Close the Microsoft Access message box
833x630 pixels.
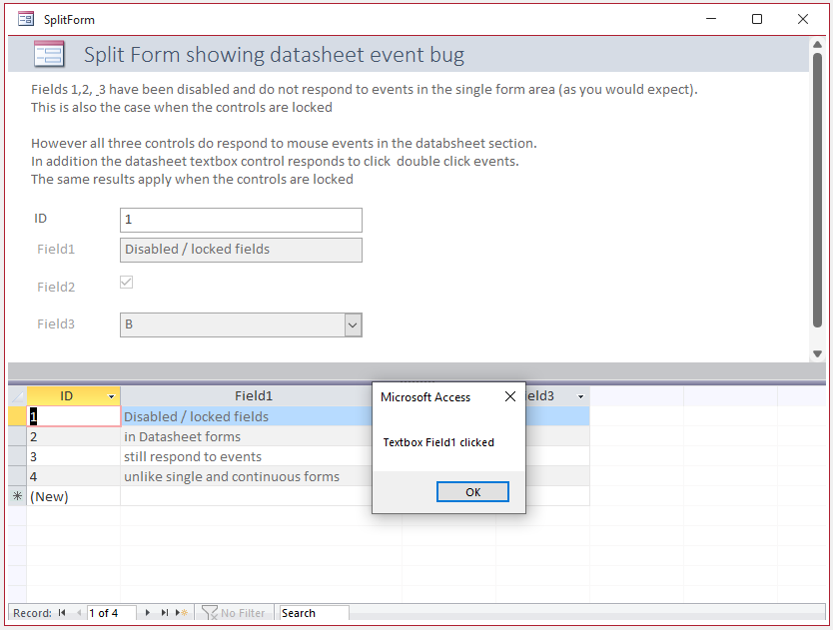pos(510,396)
